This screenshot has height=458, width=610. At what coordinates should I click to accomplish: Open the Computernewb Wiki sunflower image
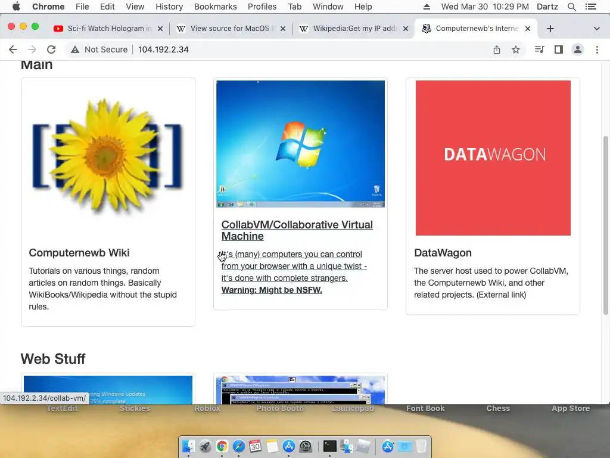point(108,157)
